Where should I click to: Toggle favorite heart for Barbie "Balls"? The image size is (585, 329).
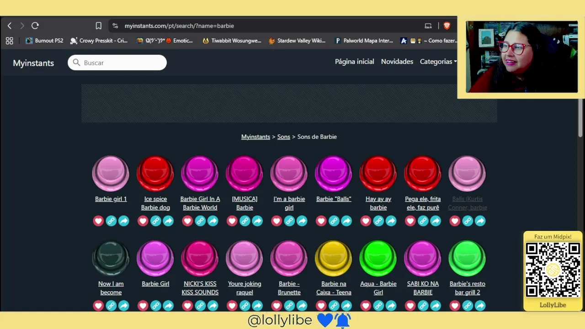tap(321, 221)
